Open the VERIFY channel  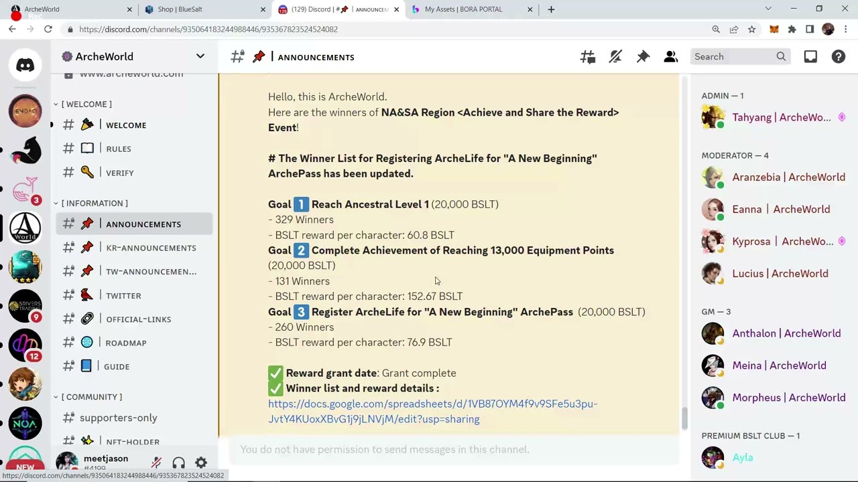(x=134, y=173)
